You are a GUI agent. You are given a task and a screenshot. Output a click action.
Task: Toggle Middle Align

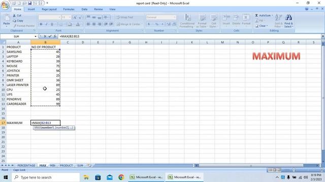pos(94,17)
